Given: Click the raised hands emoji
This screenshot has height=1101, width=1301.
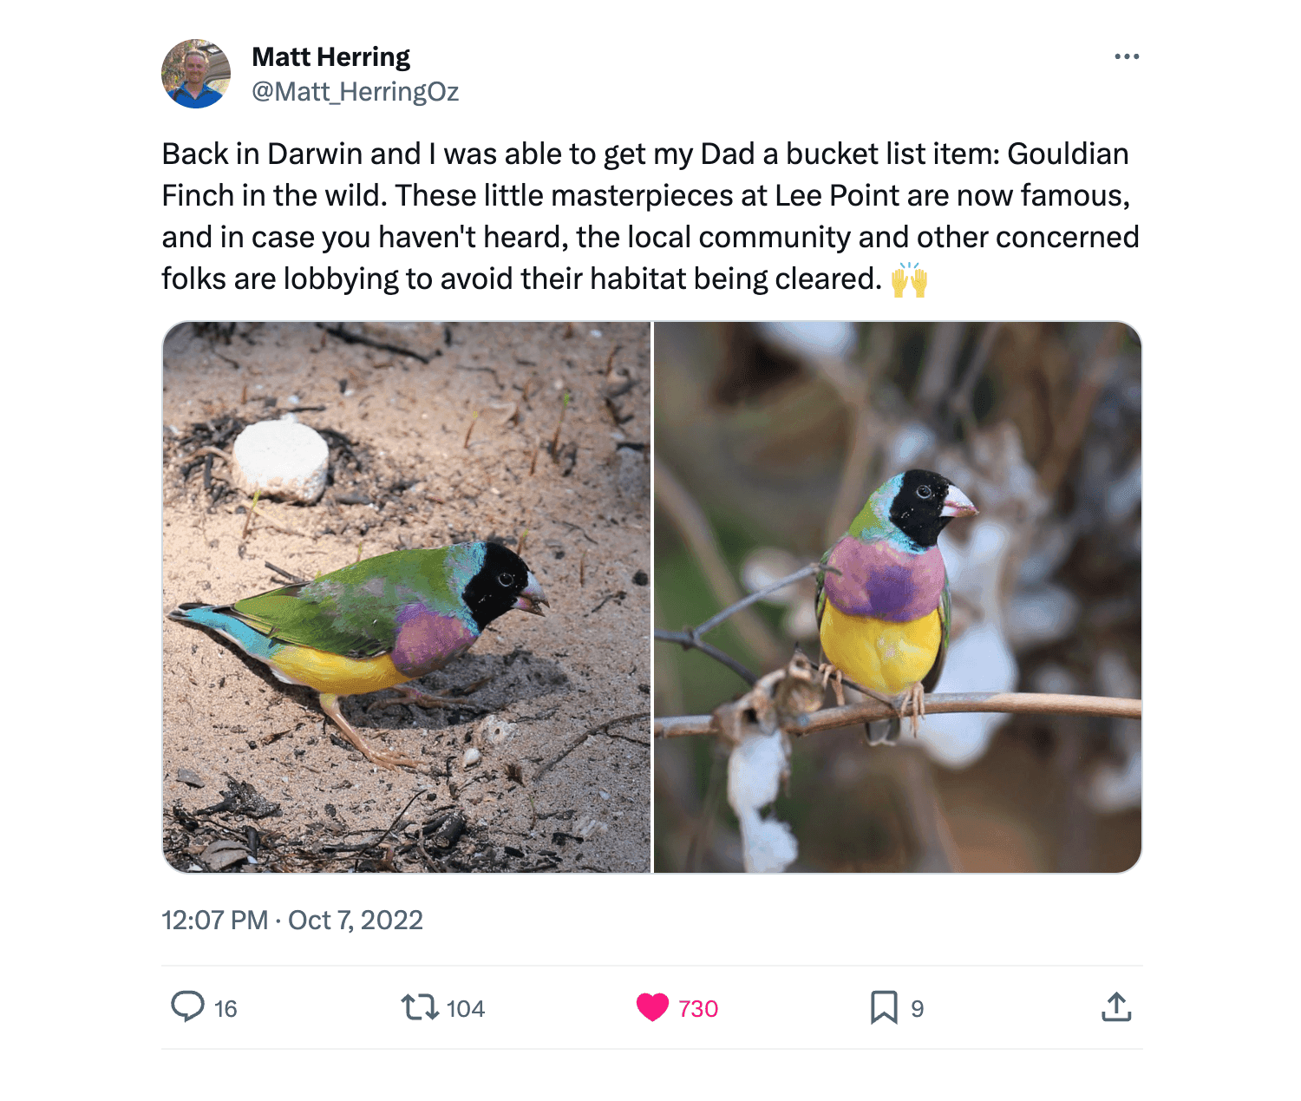Looking at the screenshot, I should coord(909,280).
